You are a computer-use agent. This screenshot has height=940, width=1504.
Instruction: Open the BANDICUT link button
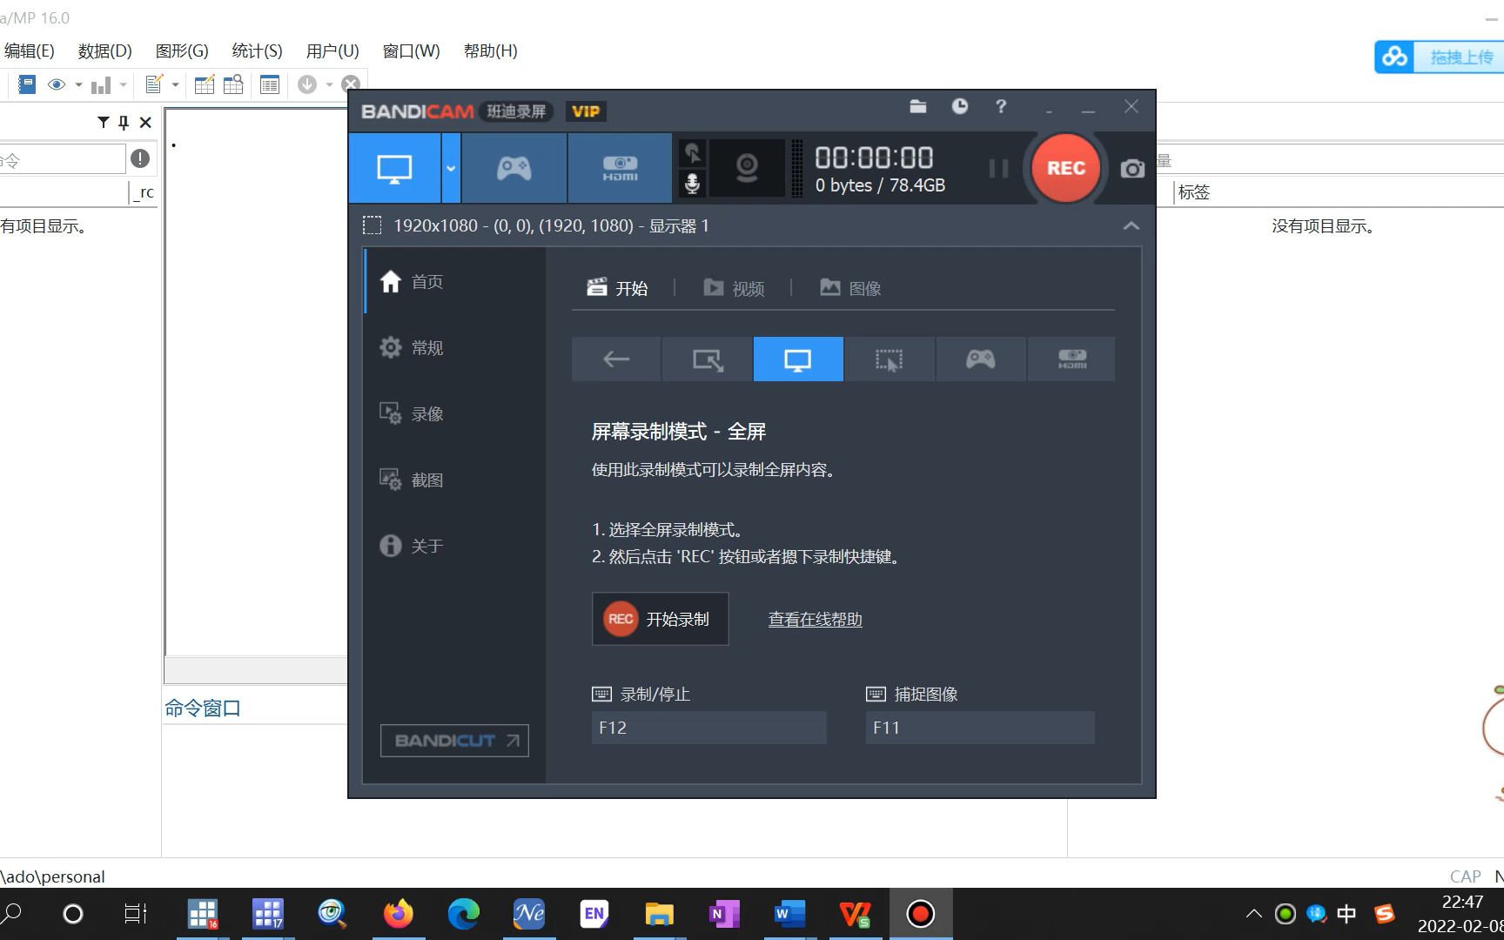tap(454, 741)
